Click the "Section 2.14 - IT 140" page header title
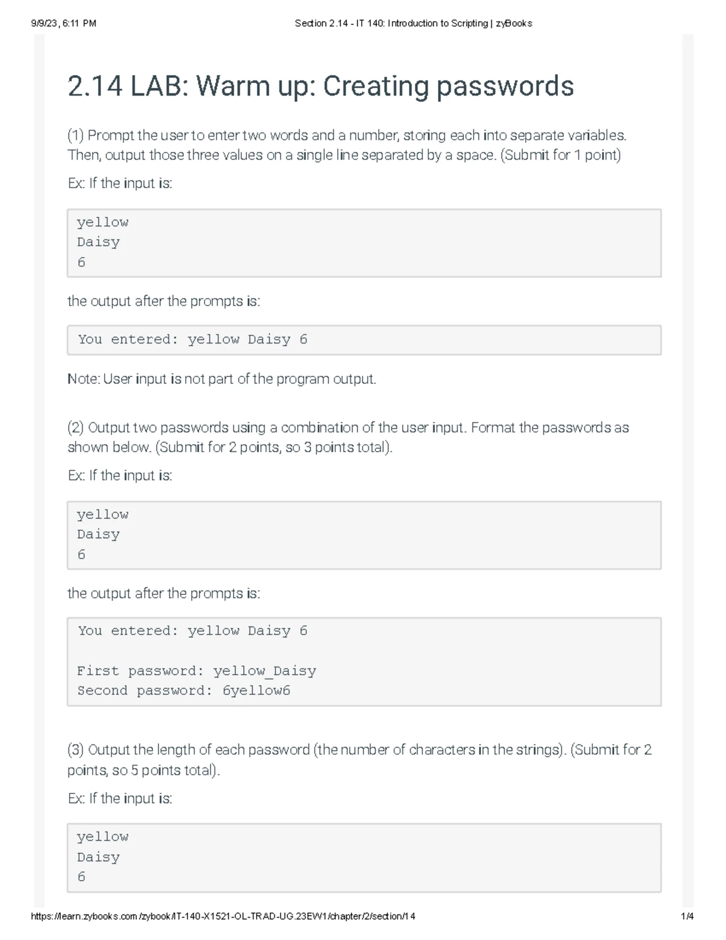The image size is (726, 940). (x=413, y=24)
